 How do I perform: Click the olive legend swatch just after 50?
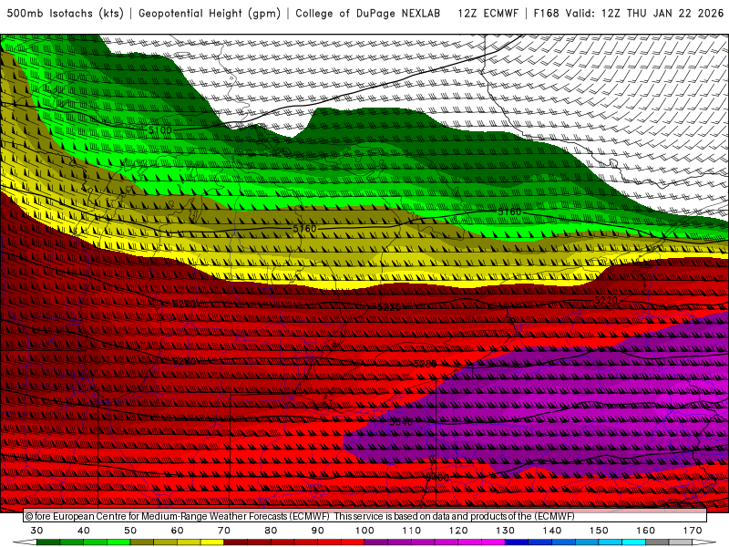click(x=142, y=542)
